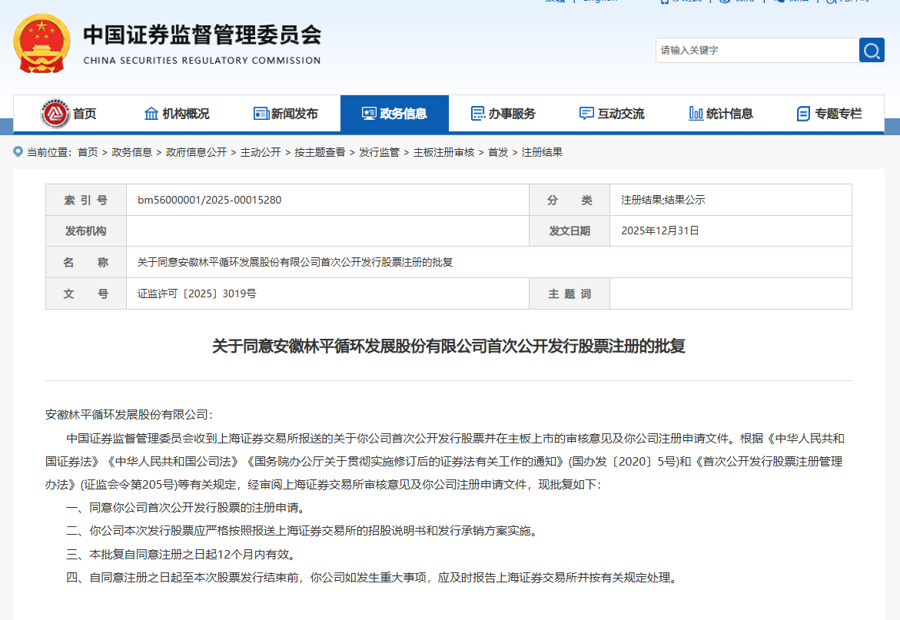The height and width of the screenshot is (620, 900).
Task: Click the location pin icon before 当前位置
Action: [x=17, y=152]
